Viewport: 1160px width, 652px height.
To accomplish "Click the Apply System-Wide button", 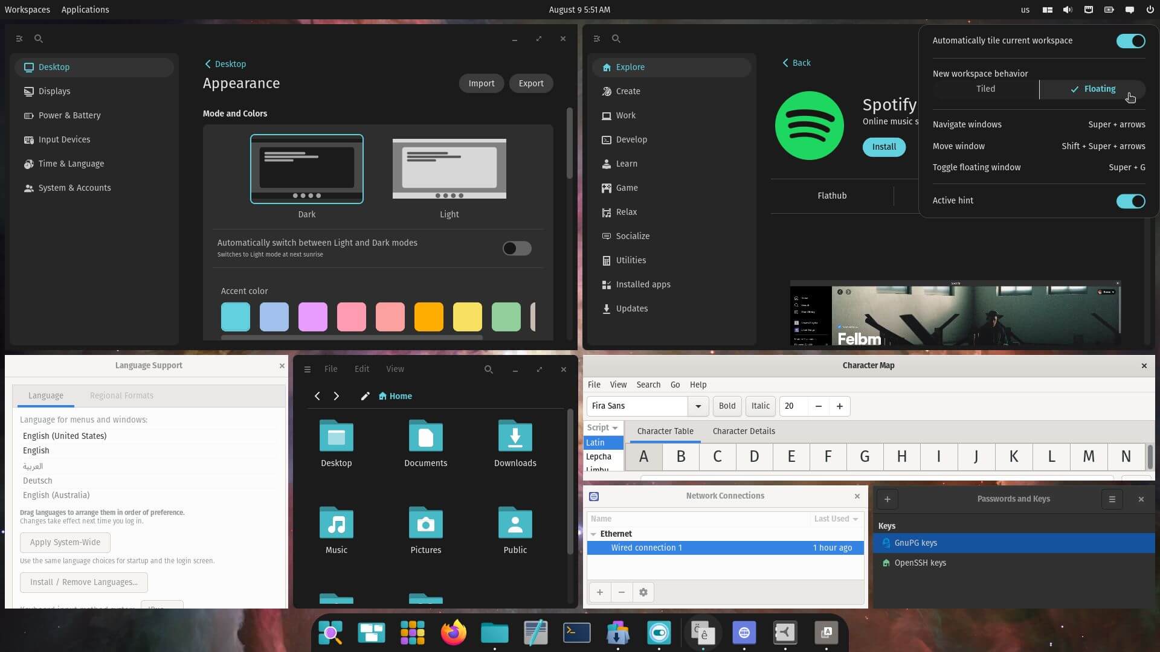I will (65, 542).
